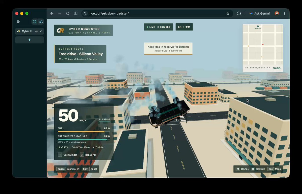Screen dimensions: 302x194
Task: Open site information icon in address bar
Action: 85,13
